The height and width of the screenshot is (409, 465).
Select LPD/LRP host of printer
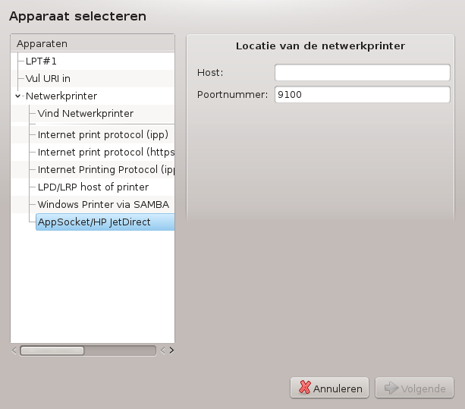(93, 187)
